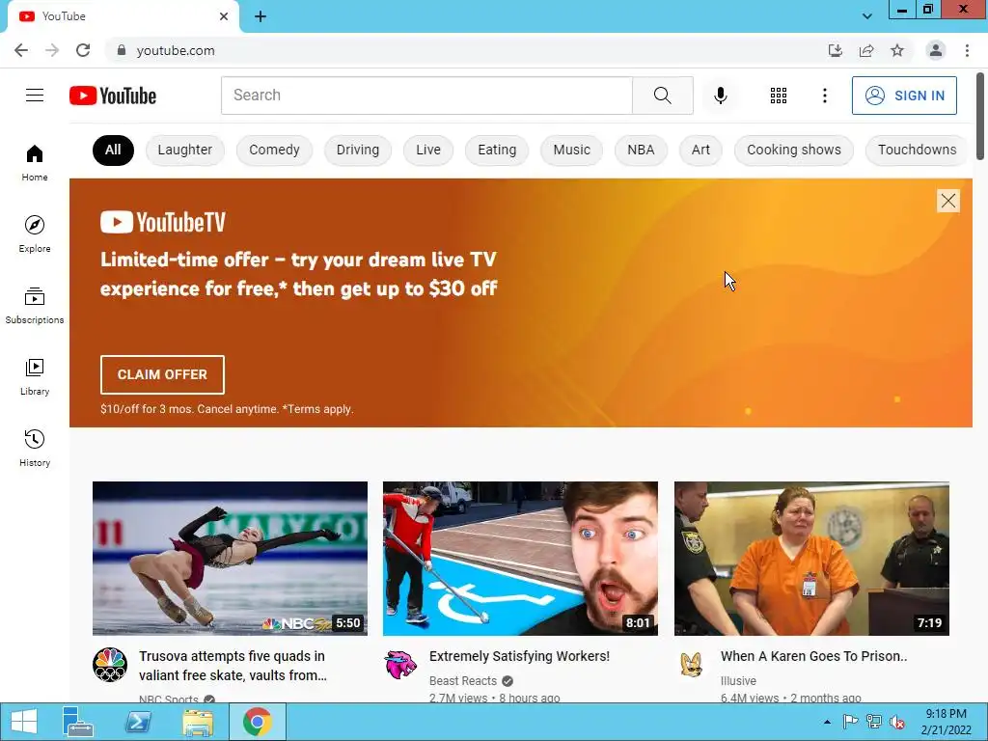Image resolution: width=988 pixels, height=741 pixels.
Task: Click the YouTube logo
Action: (113, 96)
